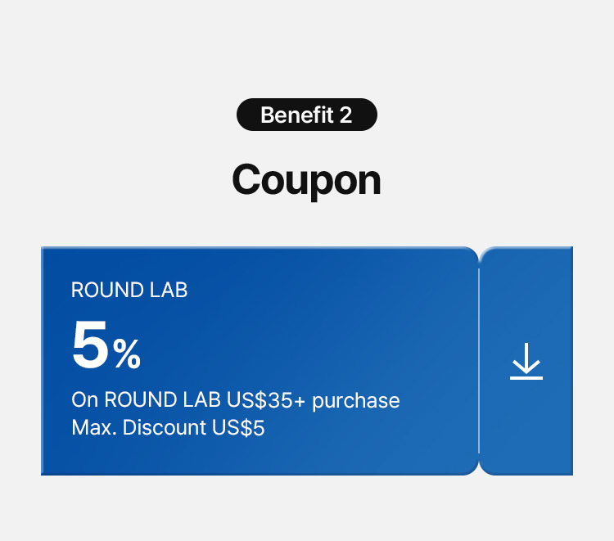Click the Coupon heading
The image size is (614, 541).
[306, 179]
